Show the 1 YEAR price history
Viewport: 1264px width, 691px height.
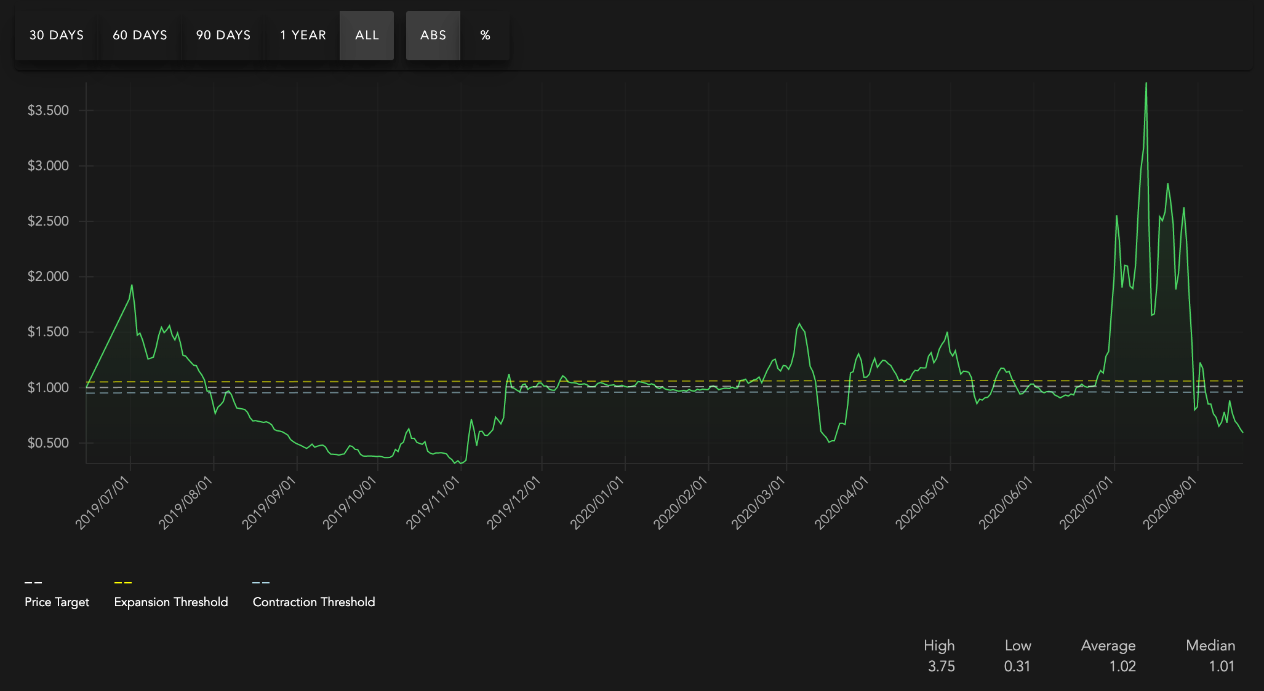pos(303,36)
